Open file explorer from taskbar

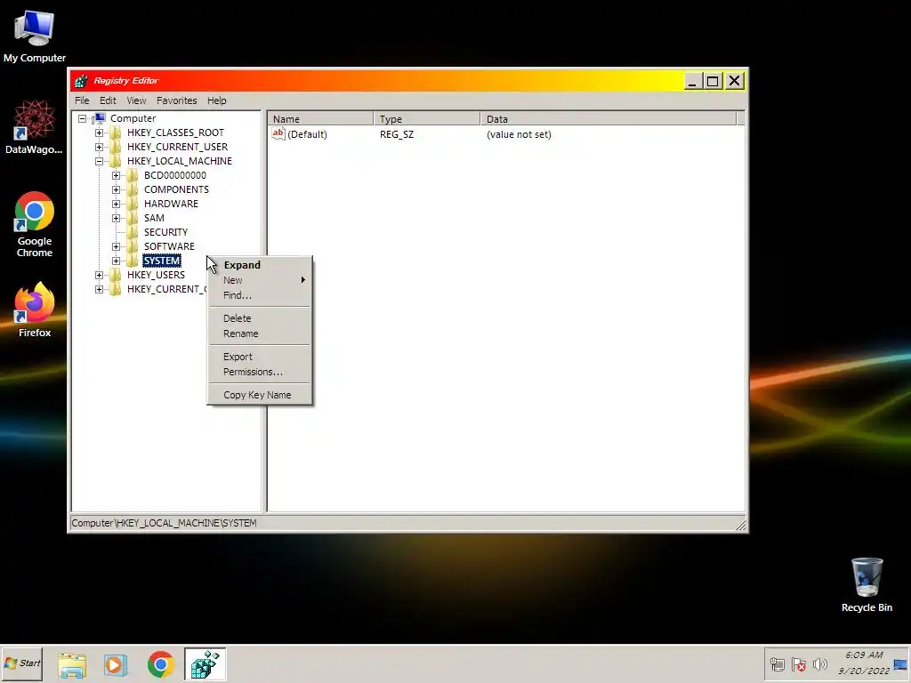(x=72, y=664)
